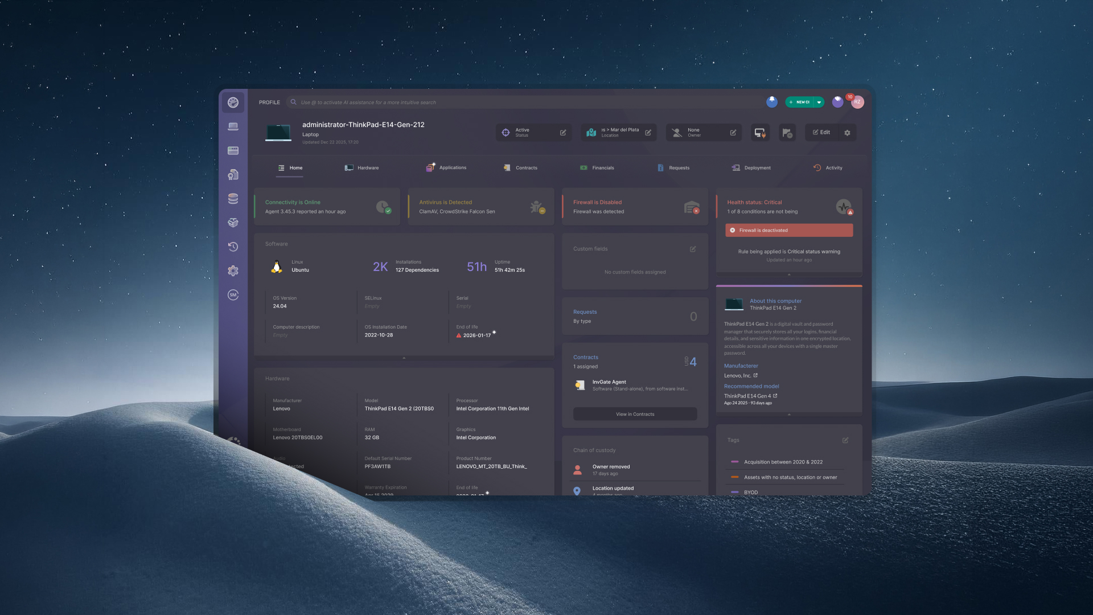Click the red Firewall is deactivated banner
The width and height of the screenshot is (1093, 615).
[789, 230]
